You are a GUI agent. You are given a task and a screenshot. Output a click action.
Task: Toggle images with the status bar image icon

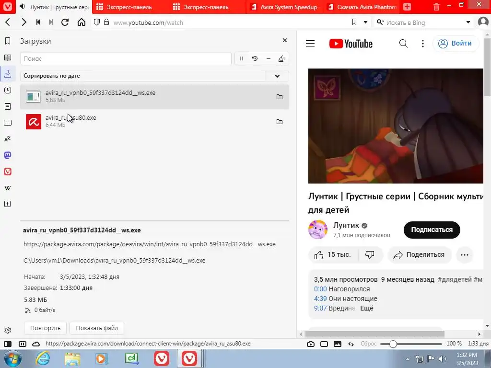pyautogui.click(x=338, y=344)
